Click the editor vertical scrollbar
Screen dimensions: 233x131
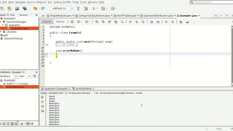pyautogui.click(x=232, y=56)
